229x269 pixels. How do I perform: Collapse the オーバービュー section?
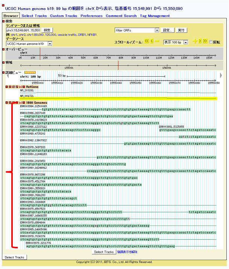coord(3,50)
